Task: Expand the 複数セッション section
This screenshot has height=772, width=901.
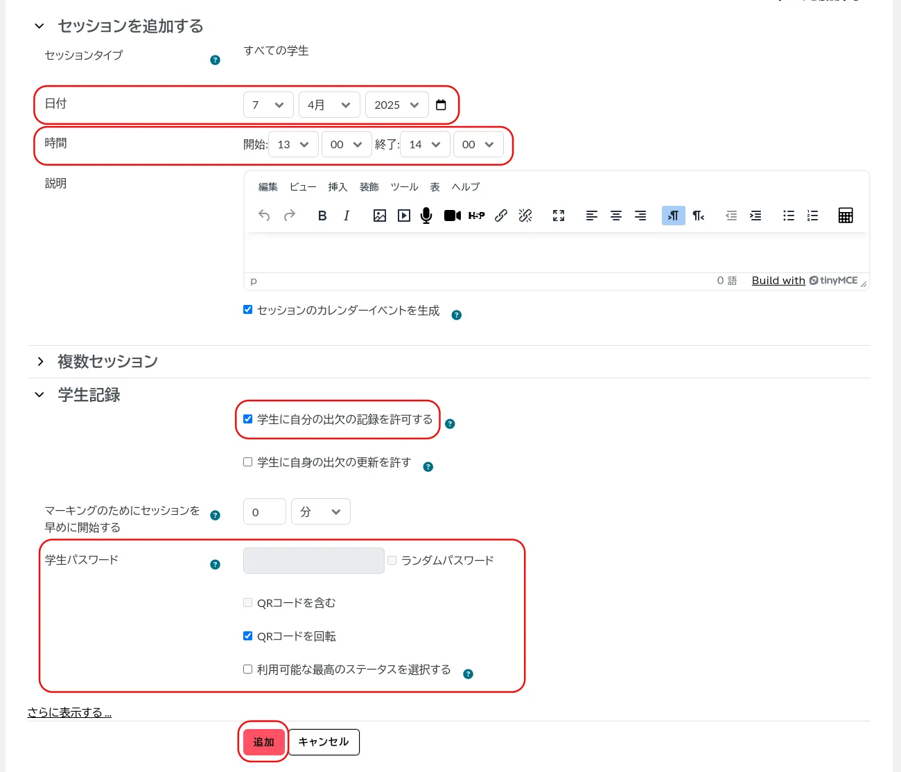Action: (x=107, y=362)
